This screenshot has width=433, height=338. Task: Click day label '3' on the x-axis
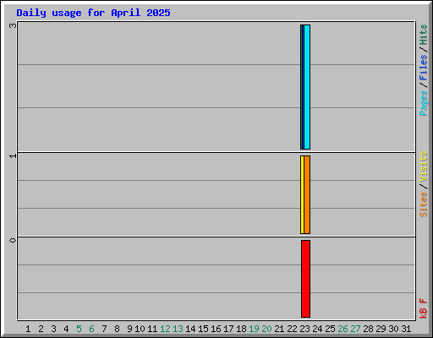pos(53,329)
